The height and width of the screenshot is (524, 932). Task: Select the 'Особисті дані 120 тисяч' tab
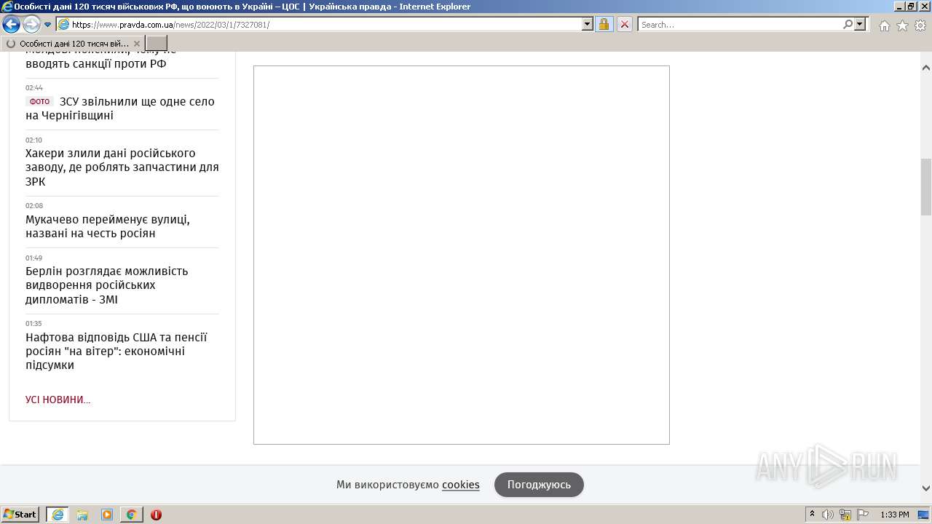(x=73, y=44)
